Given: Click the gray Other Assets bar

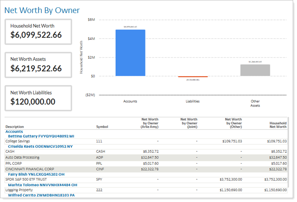Looking at the screenshot, I should click(255, 70).
